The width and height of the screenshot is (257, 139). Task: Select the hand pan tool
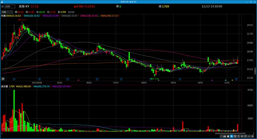pyautogui.click(x=228, y=136)
